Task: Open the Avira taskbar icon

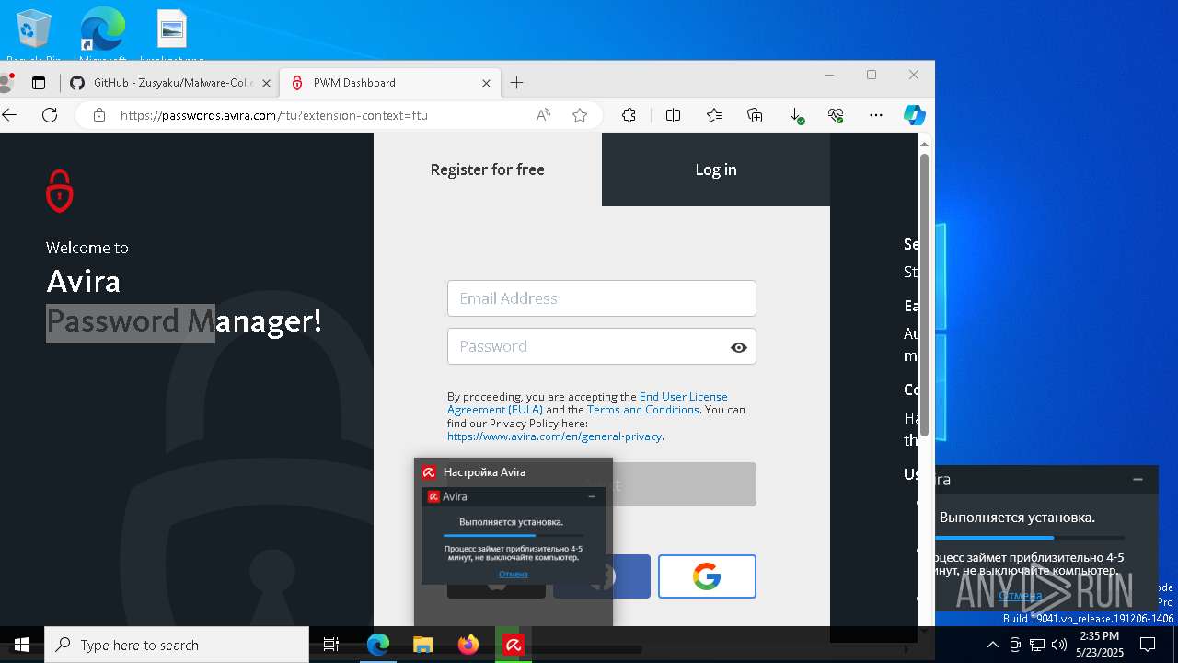Action: (514, 645)
